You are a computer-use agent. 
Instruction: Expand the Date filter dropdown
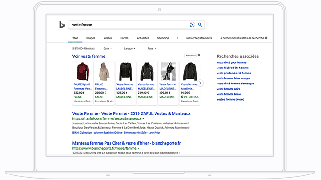(x=107, y=49)
